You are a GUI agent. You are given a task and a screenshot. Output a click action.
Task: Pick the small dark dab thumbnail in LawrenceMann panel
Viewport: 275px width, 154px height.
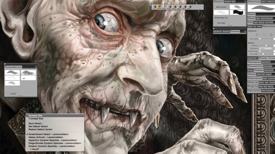tap(28, 78)
